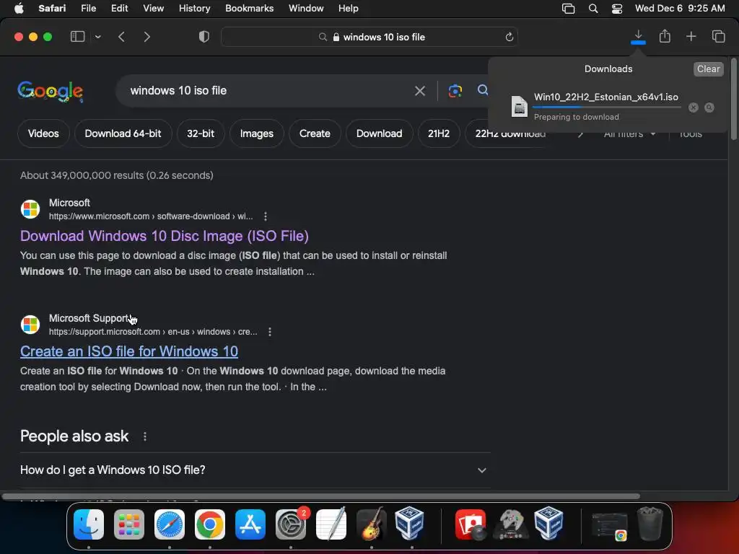Open Spotlight search in menu bar
Viewport: 739px width, 554px height.
[593, 9]
